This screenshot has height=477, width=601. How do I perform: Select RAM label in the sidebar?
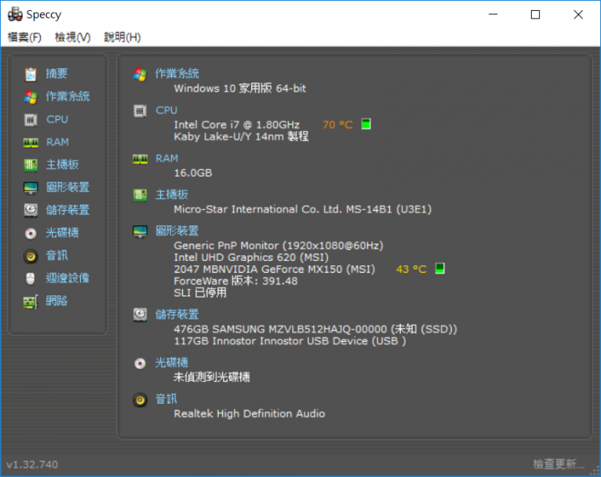58,143
